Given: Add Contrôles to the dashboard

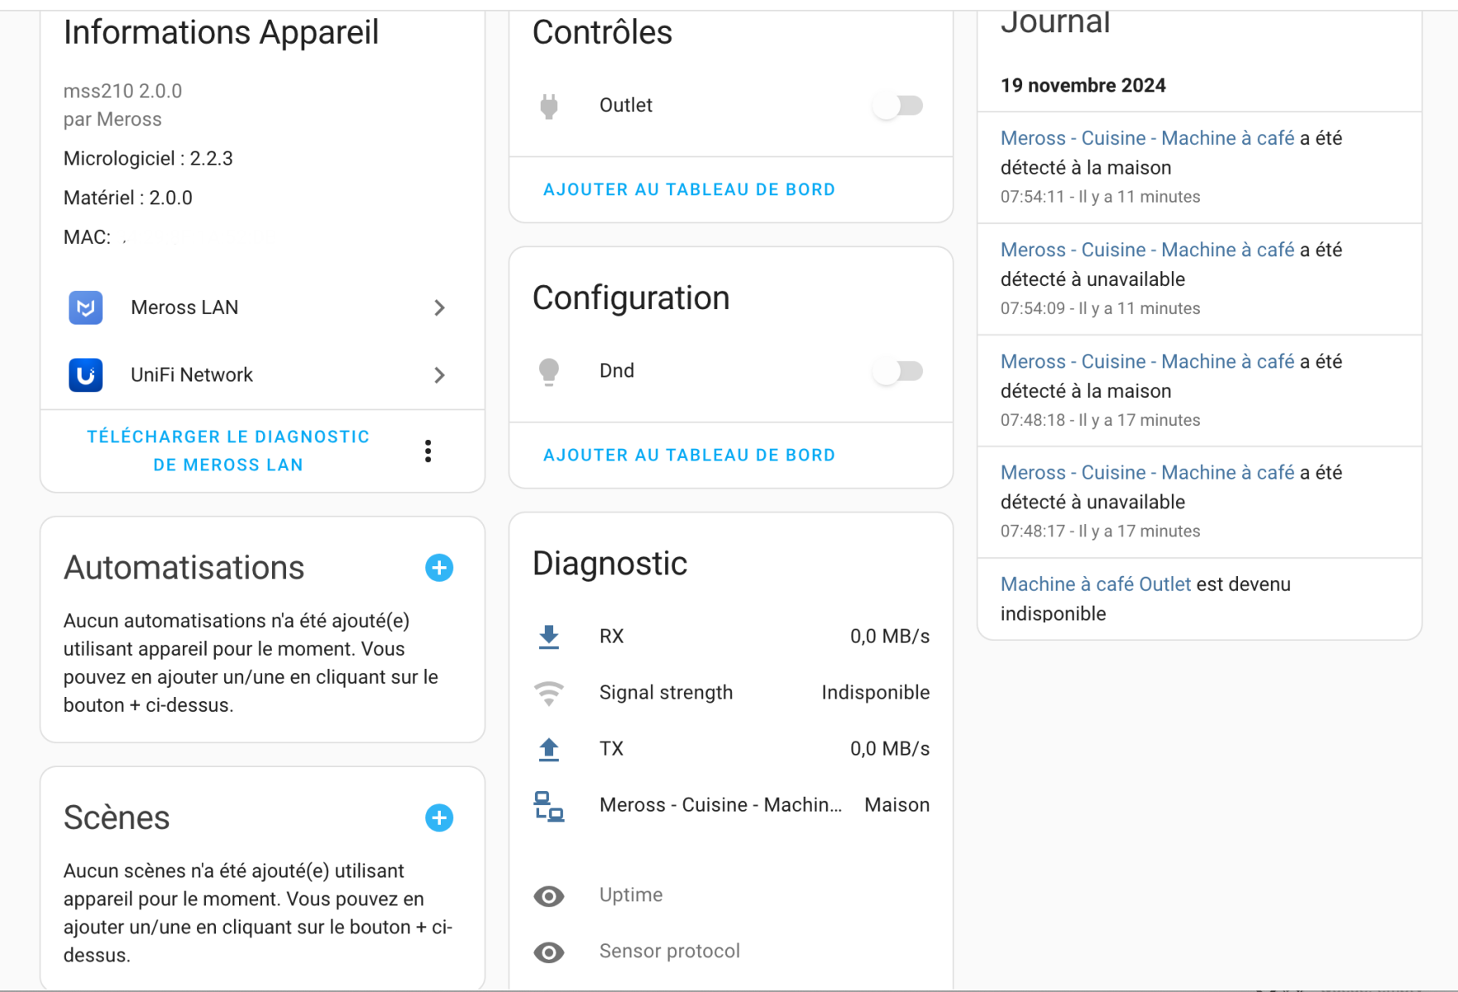Looking at the screenshot, I should pos(689,189).
